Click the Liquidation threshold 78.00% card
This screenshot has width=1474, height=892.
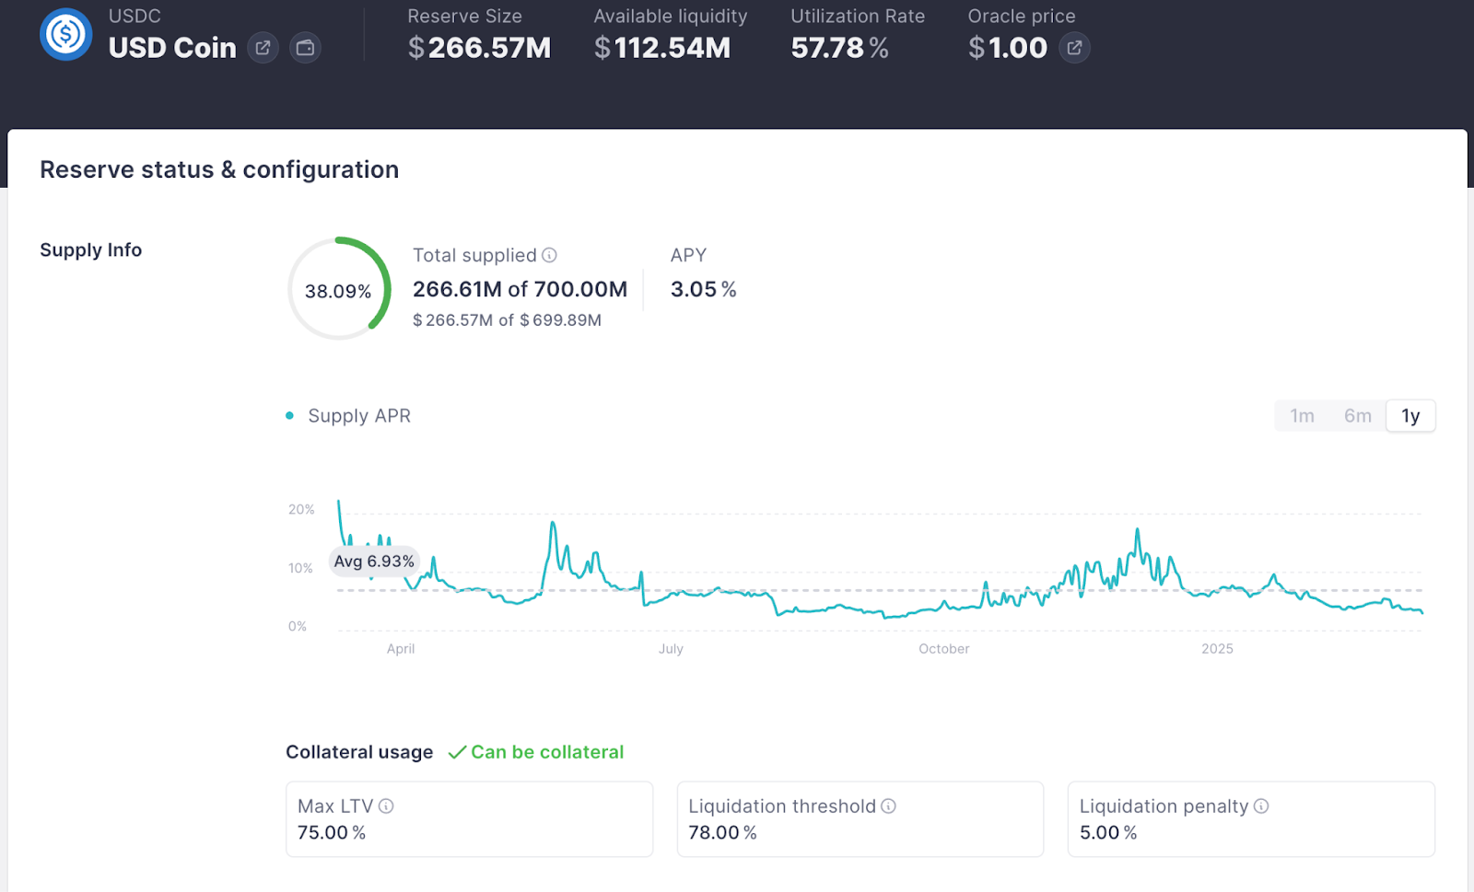coord(860,819)
